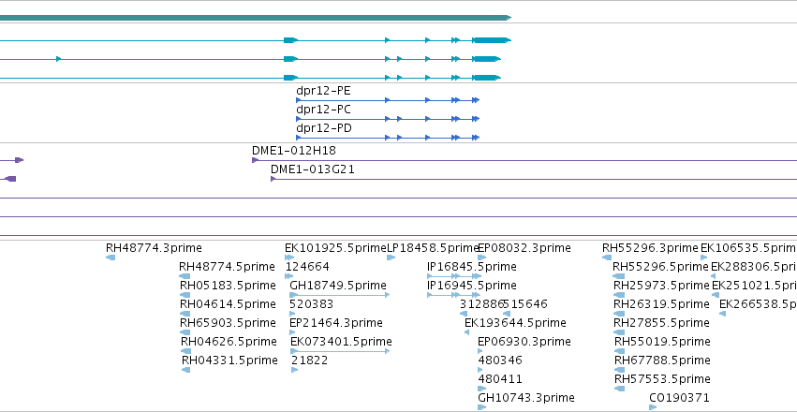The width and height of the screenshot is (797, 412).
Task: Open the GH18749.5prime EST label
Action: pyautogui.click(x=338, y=286)
